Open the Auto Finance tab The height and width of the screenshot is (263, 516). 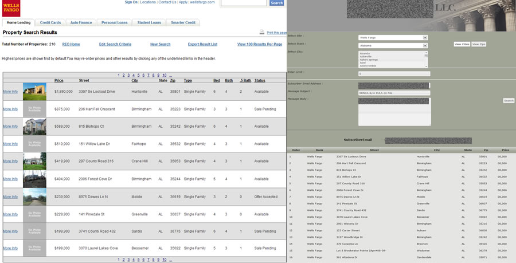[x=81, y=23]
